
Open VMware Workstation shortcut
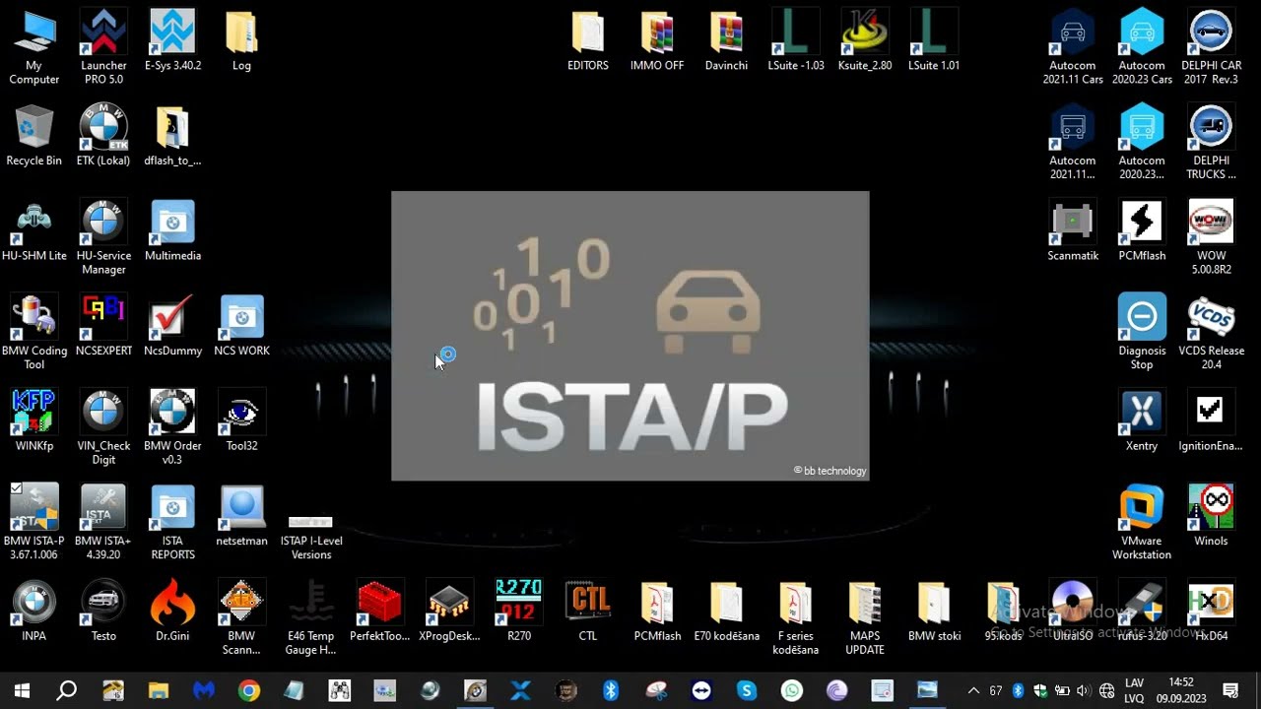(x=1142, y=521)
